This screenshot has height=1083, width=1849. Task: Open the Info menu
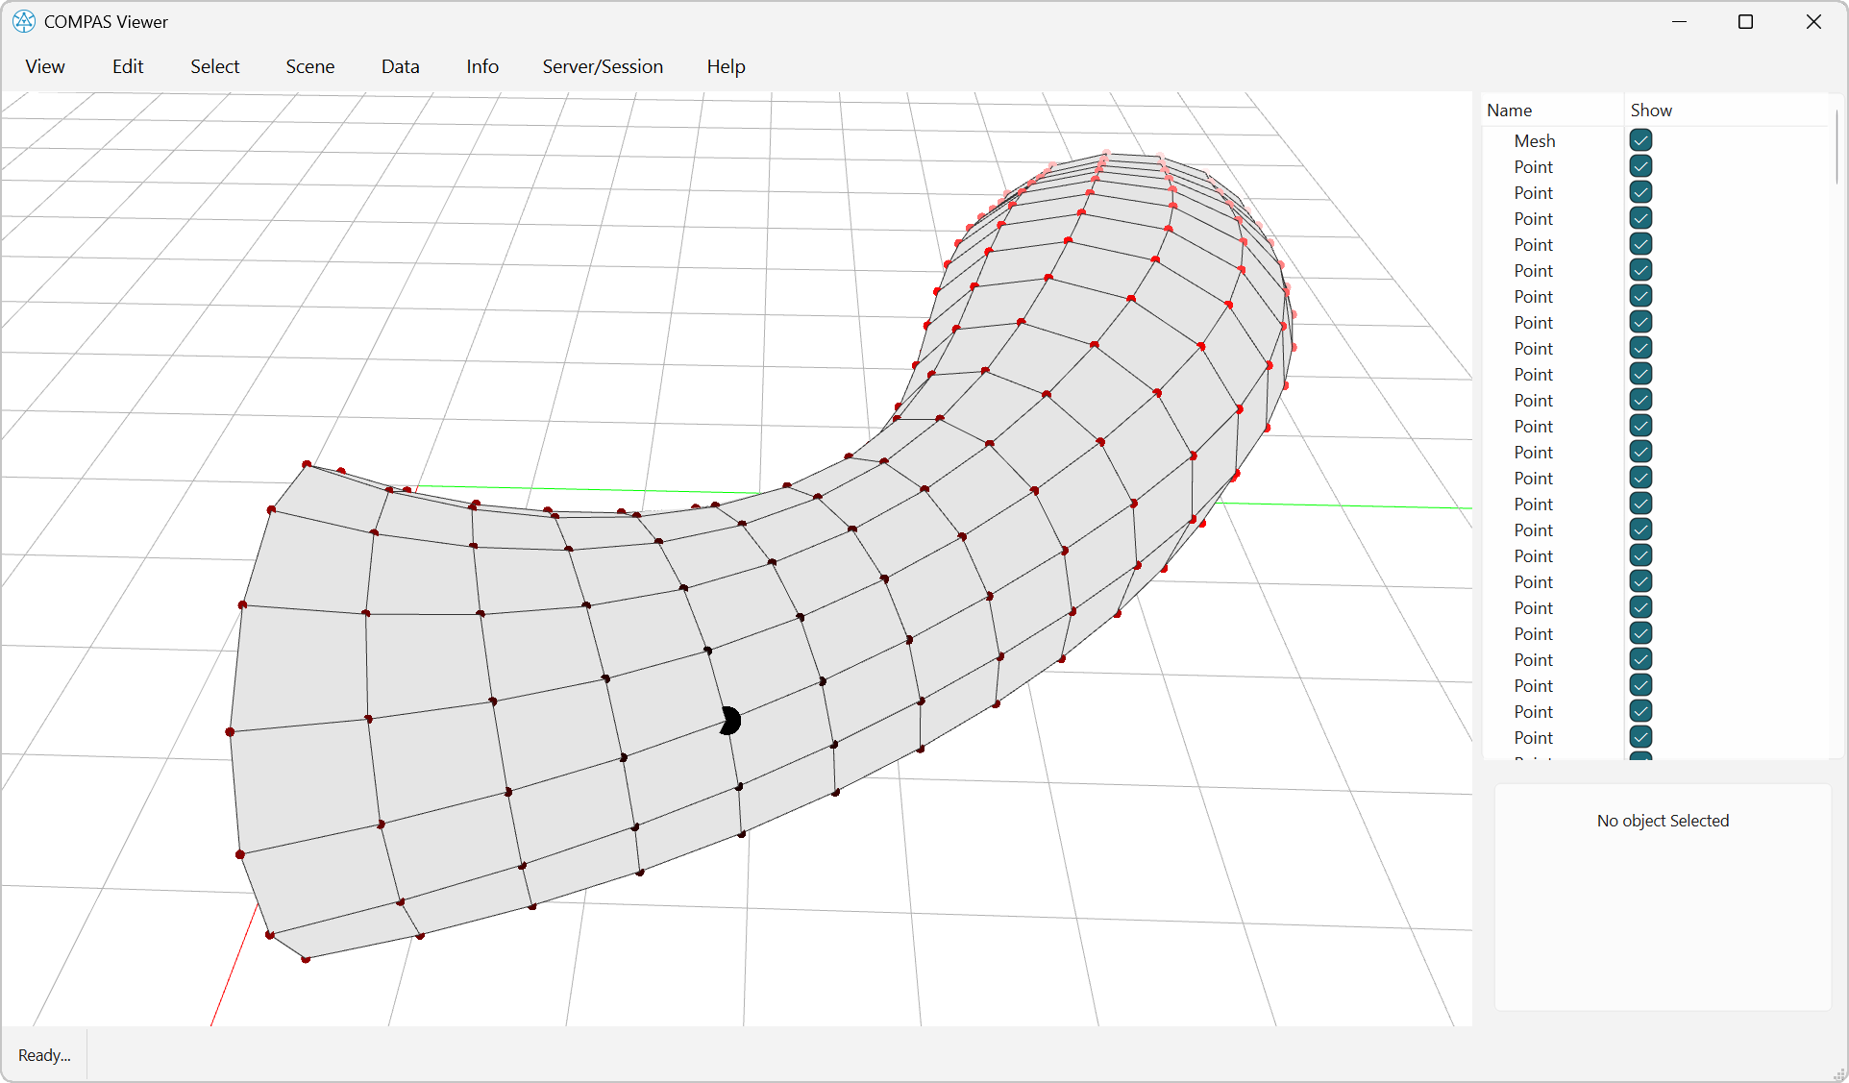481,66
